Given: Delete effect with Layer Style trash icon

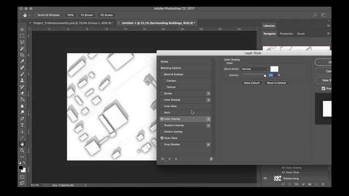Looking at the screenshot, I should click(211, 159).
